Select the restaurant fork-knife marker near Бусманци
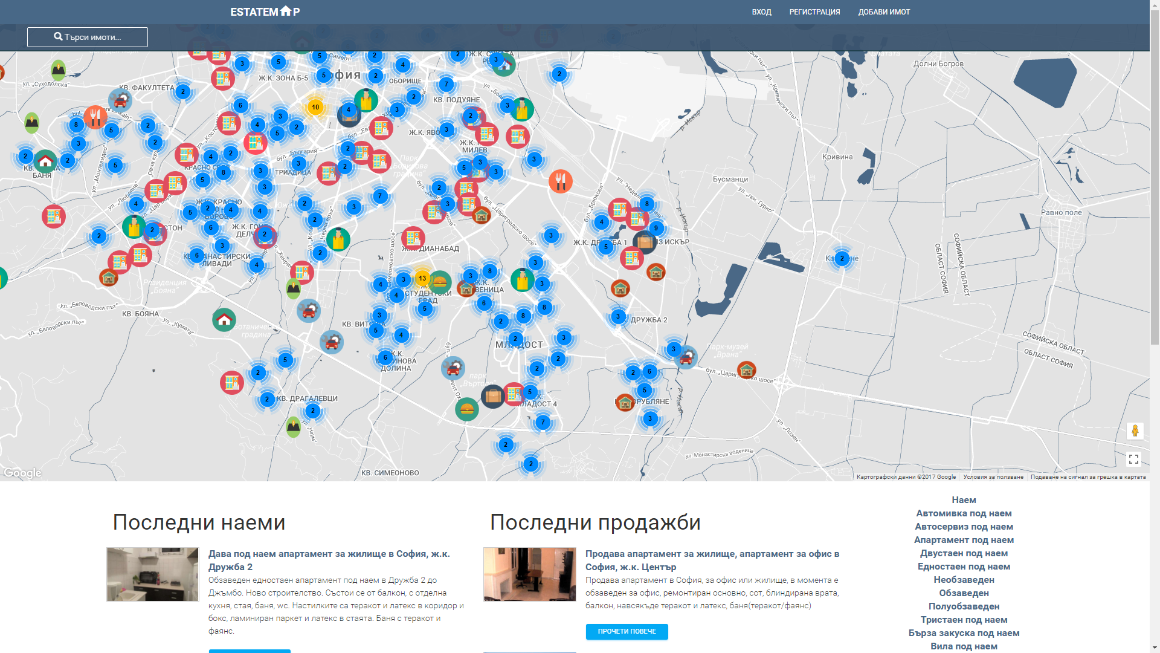1160x653 pixels. coord(561,181)
